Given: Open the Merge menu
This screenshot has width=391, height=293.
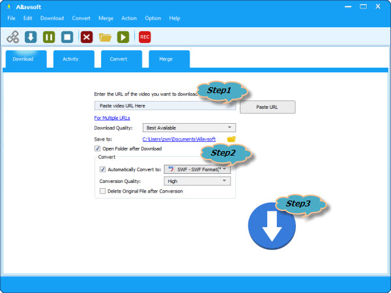Looking at the screenshot, I should 106,18.
